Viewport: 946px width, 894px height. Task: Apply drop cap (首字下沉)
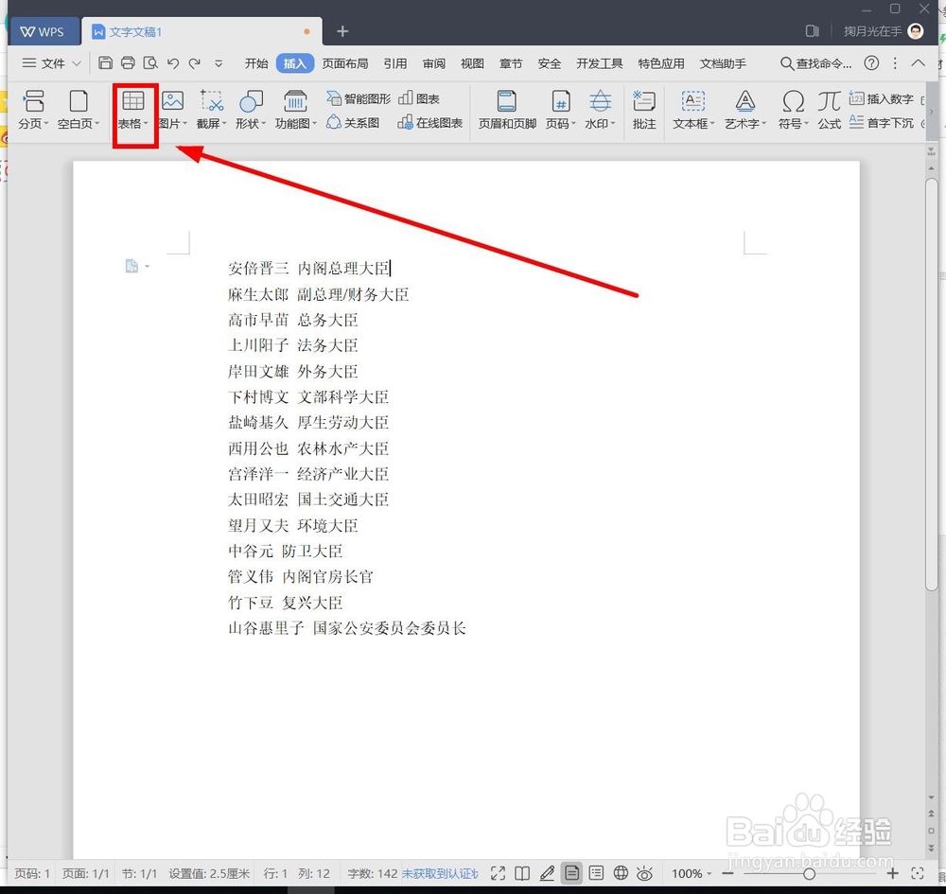[881, 122]
